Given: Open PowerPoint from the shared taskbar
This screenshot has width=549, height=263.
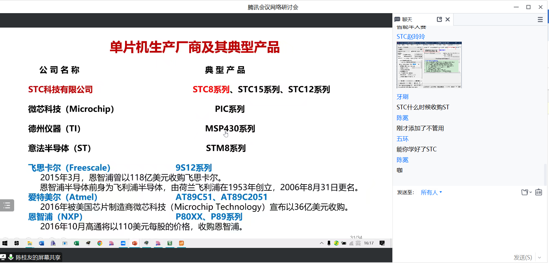Looking at the screenshot, I should click(135, 243).
